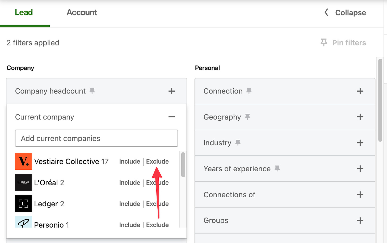Click the pin icon beside Years of experience
The image size is (387, 243).
pos(277,169)
